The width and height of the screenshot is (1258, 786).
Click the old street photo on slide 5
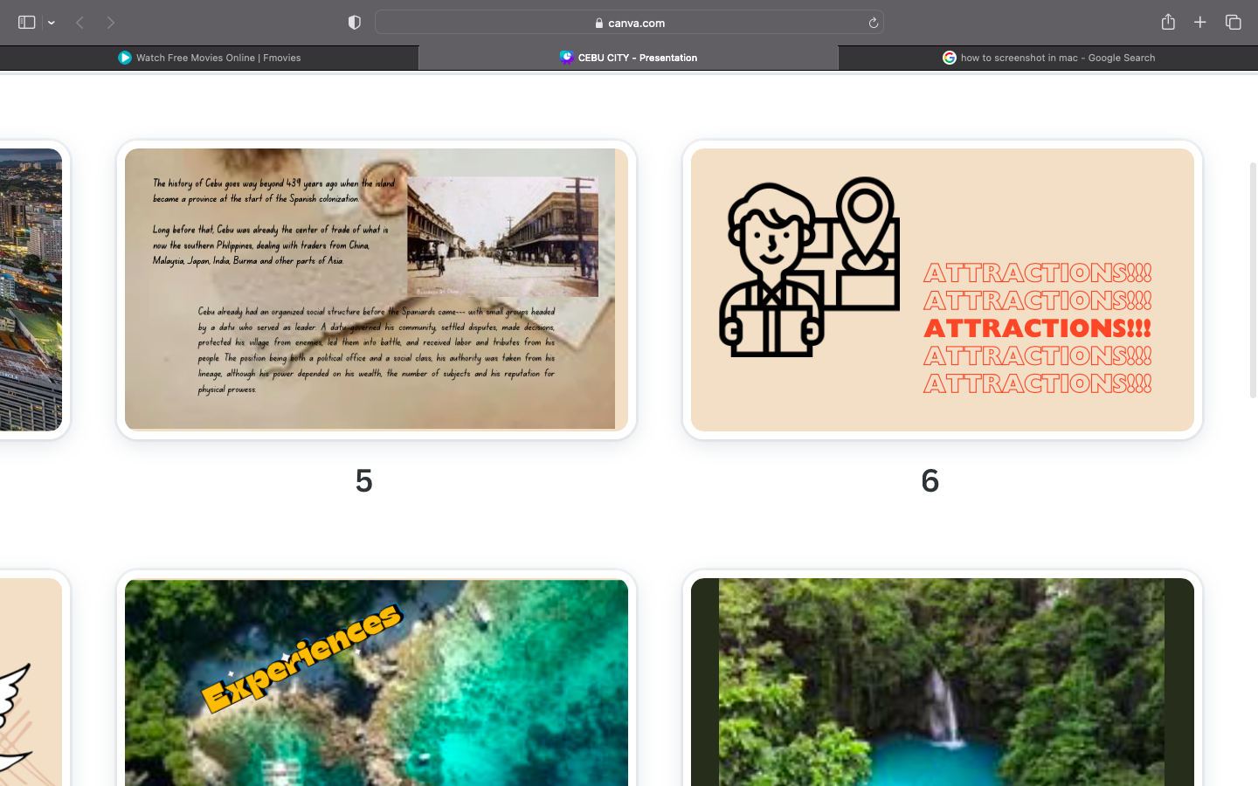[502, 237]
